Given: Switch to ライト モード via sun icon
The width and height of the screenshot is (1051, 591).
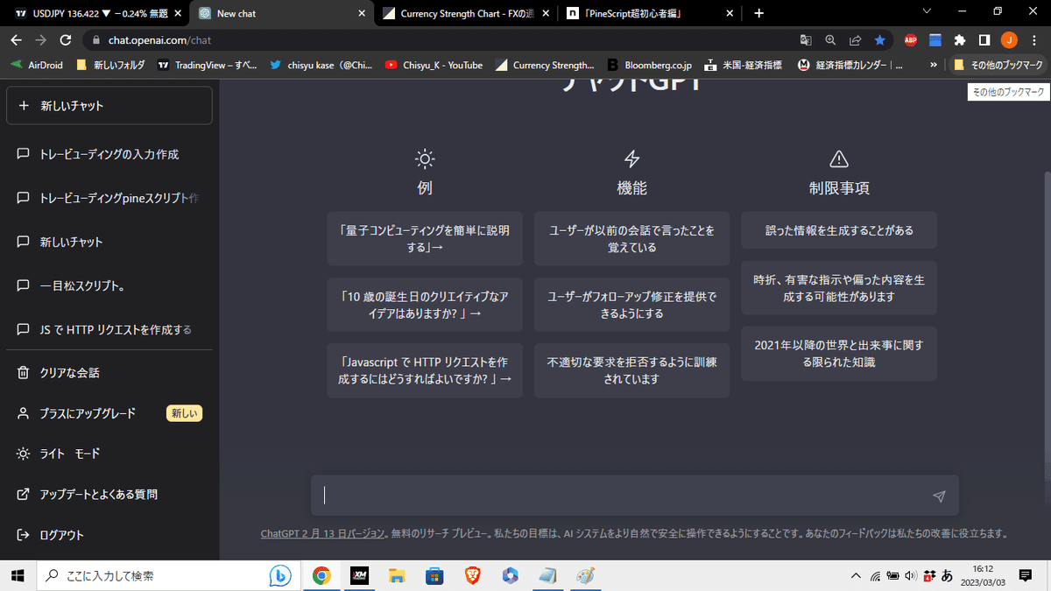Looking at the screenshot, I should 23,454.
